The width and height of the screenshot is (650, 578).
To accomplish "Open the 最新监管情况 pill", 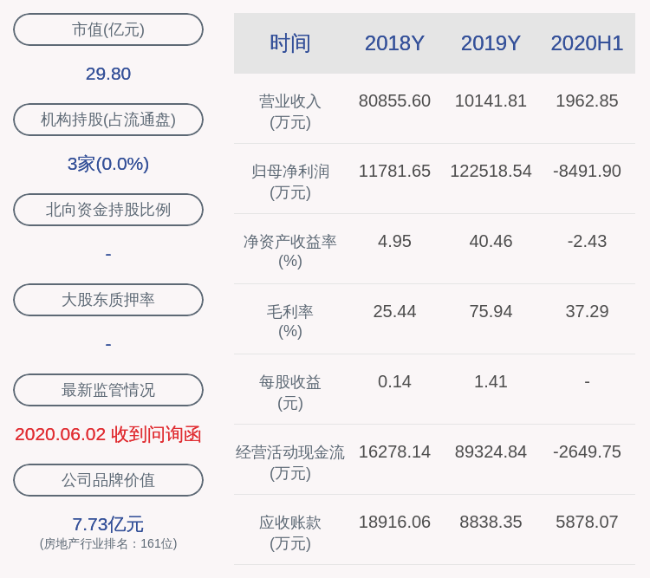I will tap(108, 390).
